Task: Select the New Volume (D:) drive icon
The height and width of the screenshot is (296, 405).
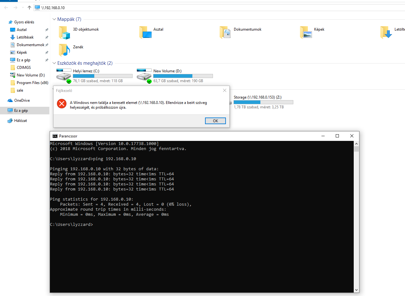Action: 144,76
